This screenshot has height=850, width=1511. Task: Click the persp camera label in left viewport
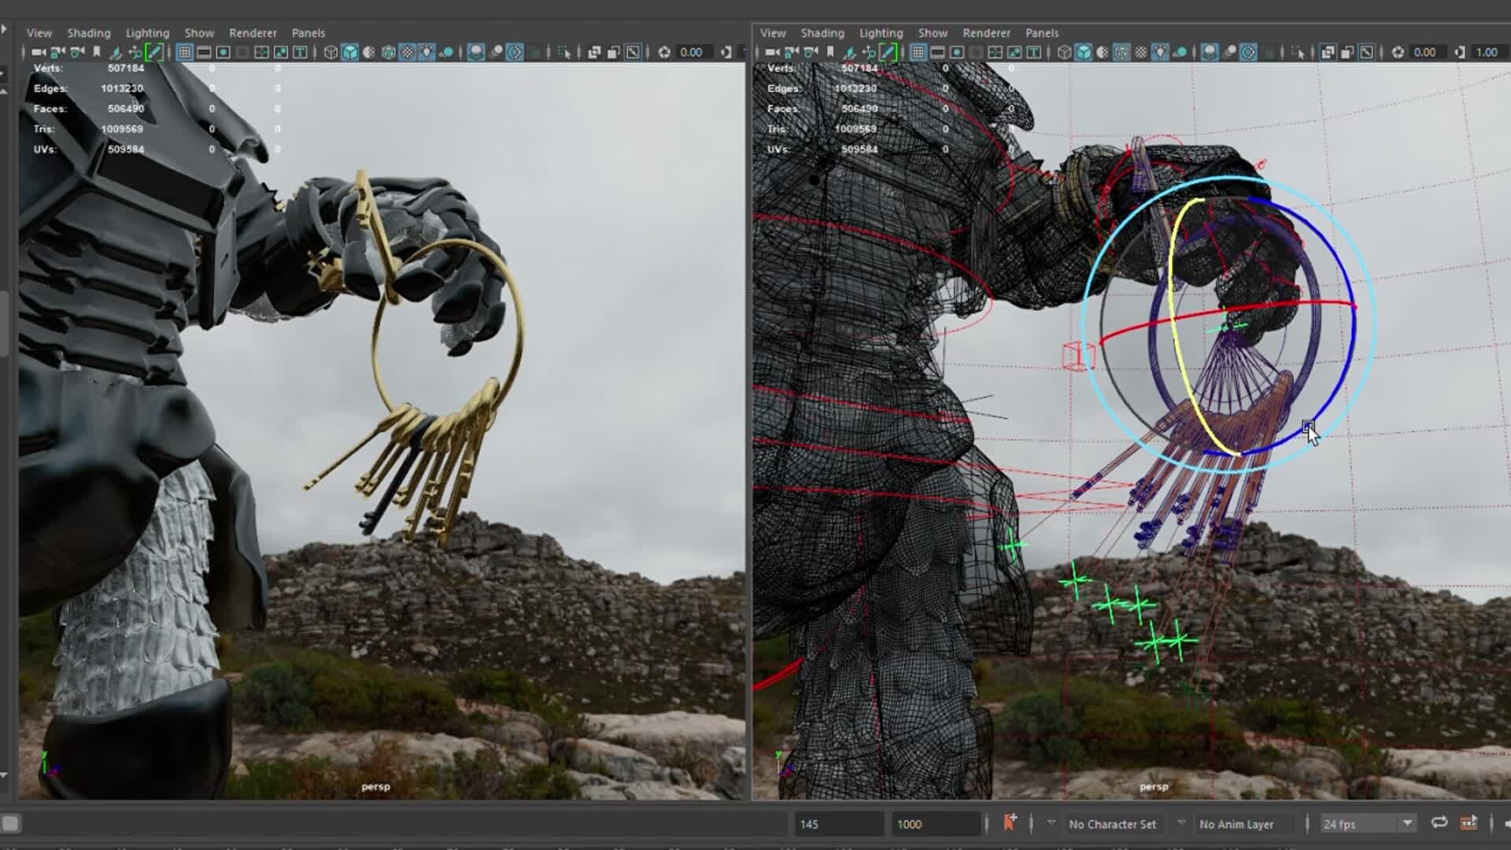(x=376, y=785)
